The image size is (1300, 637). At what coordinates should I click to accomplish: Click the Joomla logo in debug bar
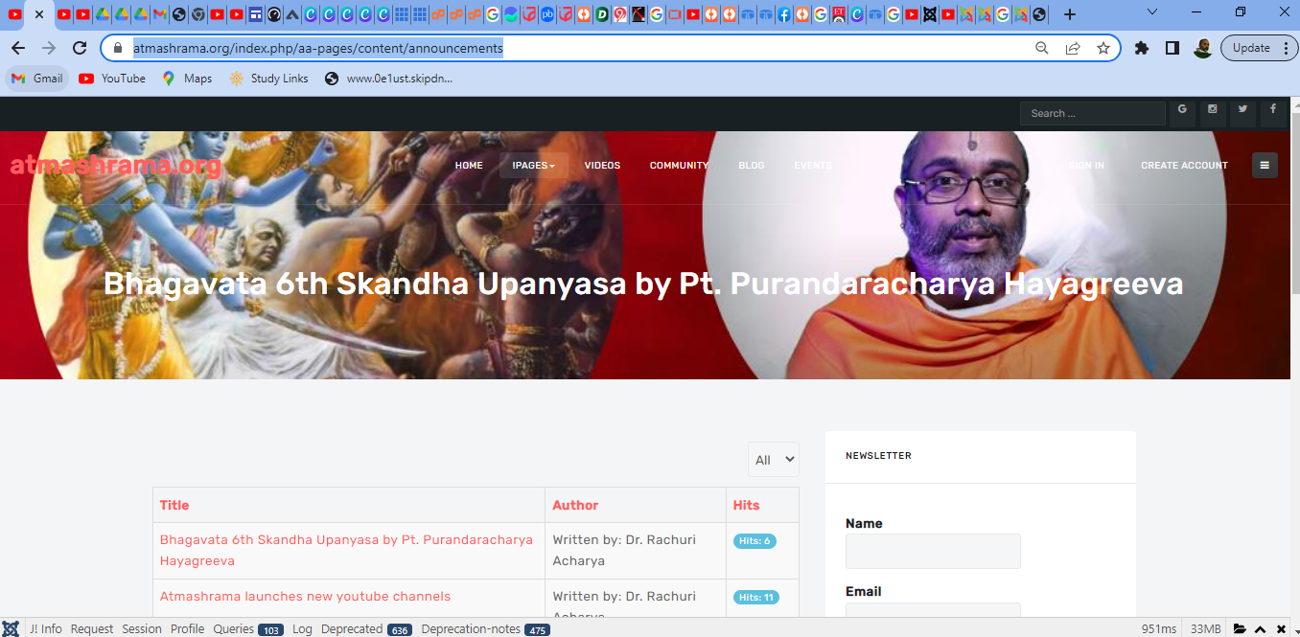(11, 628)
